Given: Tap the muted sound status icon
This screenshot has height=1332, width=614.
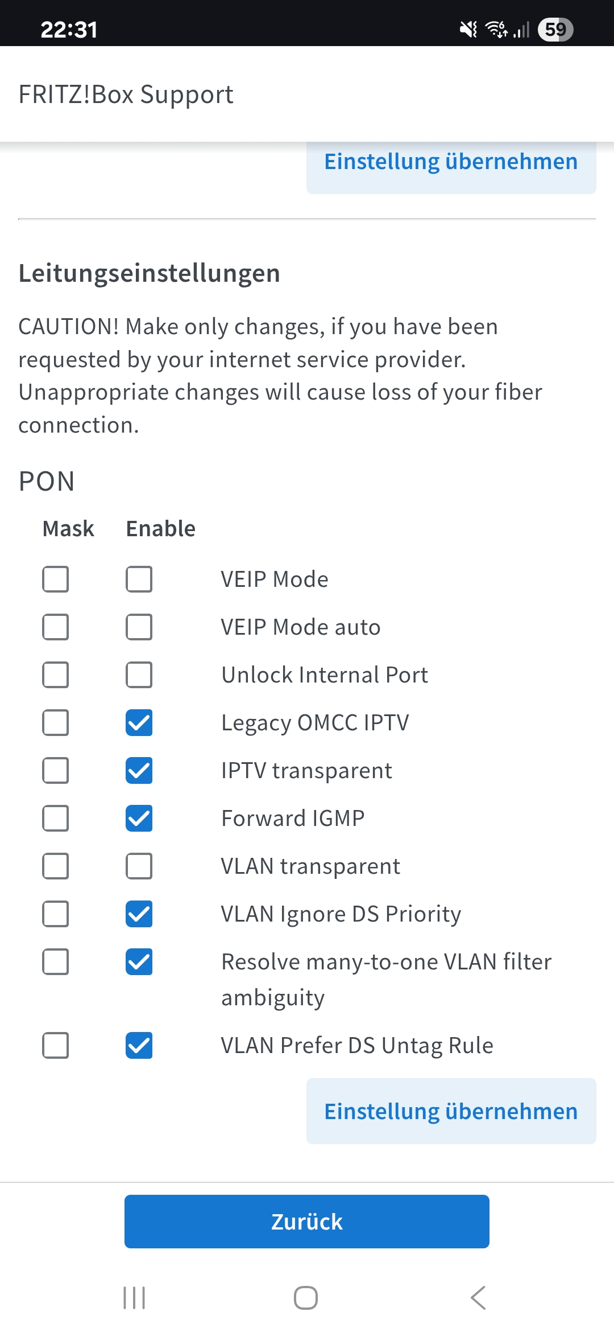Looking at the screenshot, I should click(468, 30).
